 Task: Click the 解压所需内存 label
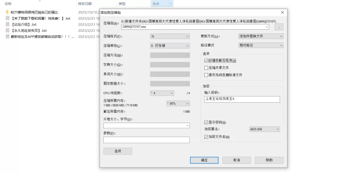tap(114, 112)
